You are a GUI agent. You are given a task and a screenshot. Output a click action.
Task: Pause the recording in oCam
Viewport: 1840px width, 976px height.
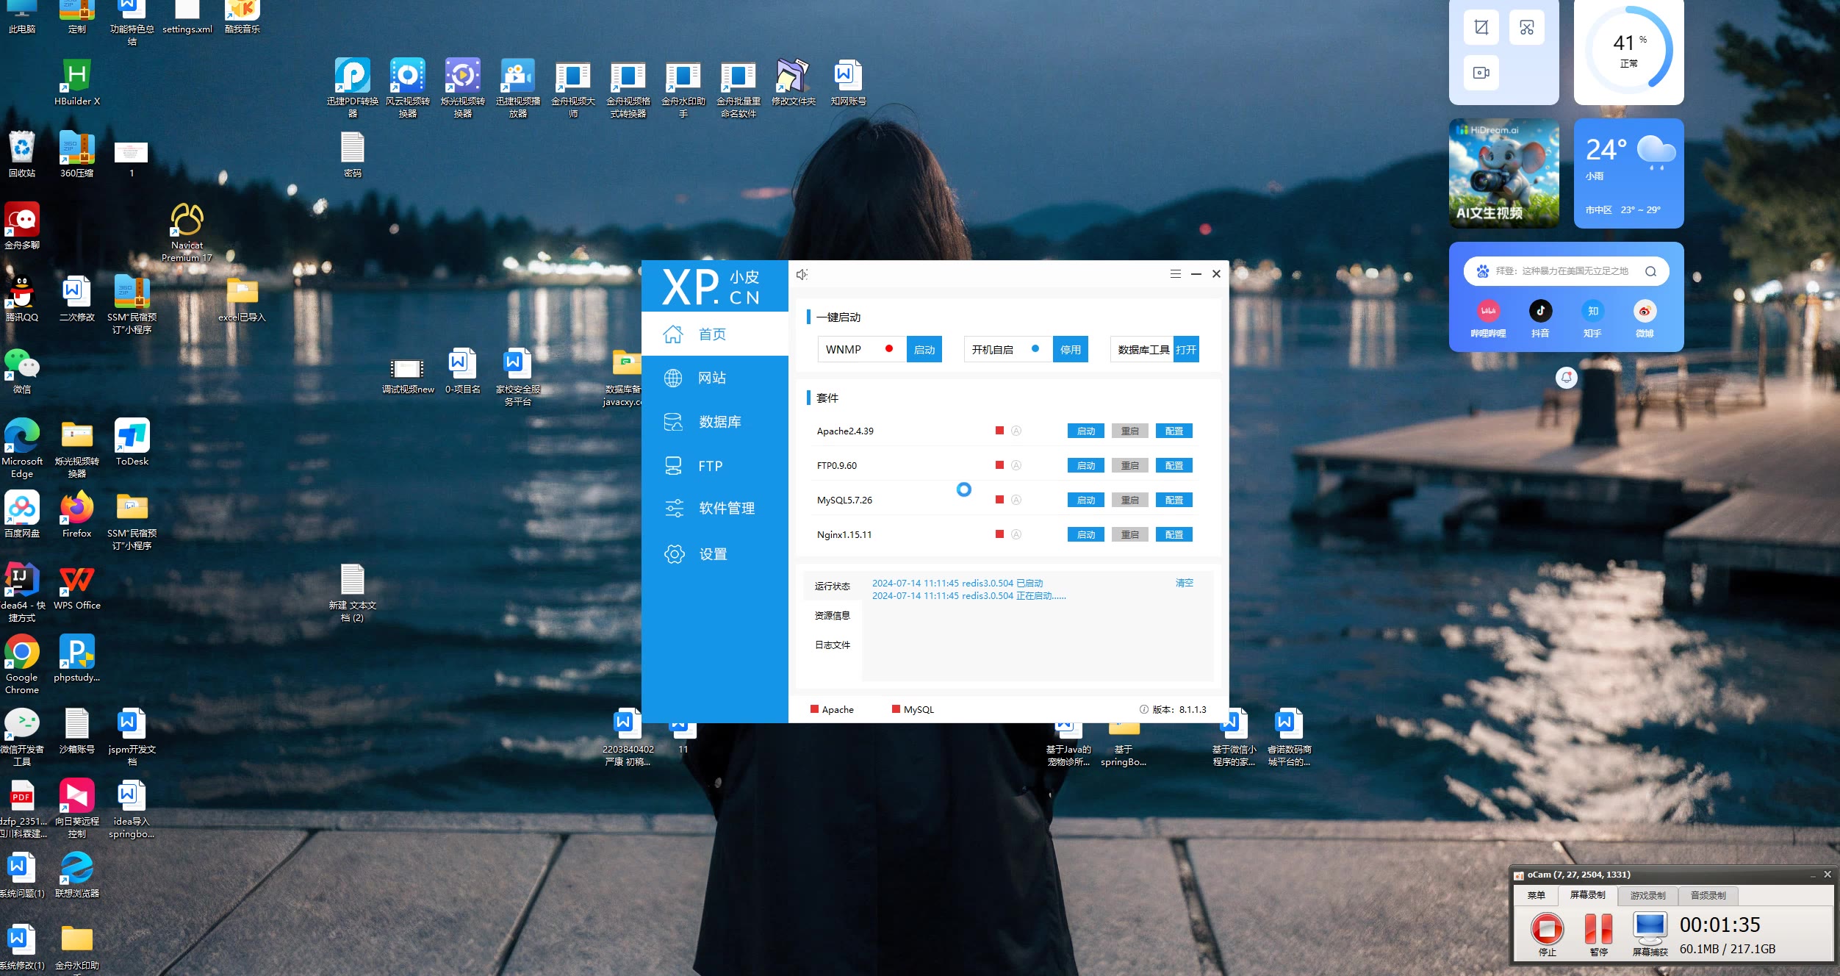pos(1598,929)
